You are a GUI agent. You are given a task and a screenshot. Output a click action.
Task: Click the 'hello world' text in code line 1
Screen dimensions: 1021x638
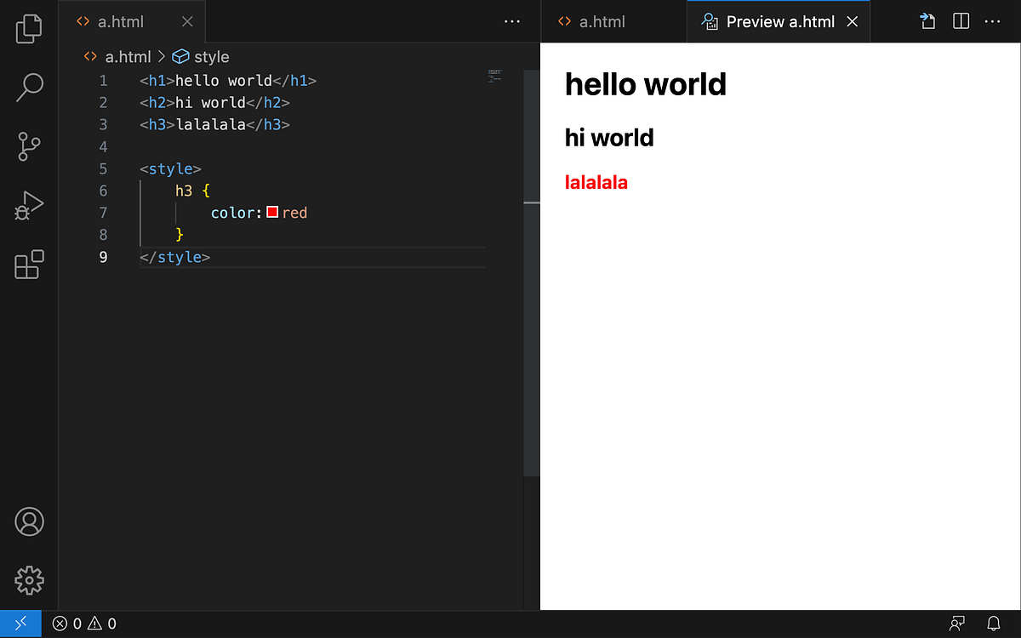point(223,81)
